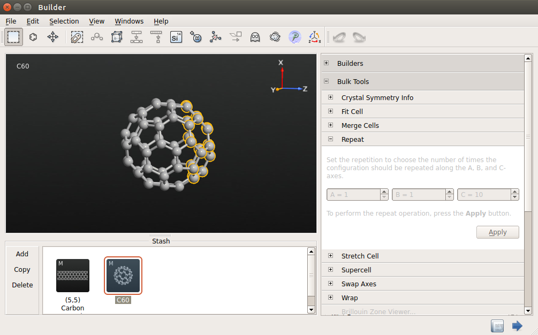Click the stash list scroll up arrow

click(x=311, y=252)
